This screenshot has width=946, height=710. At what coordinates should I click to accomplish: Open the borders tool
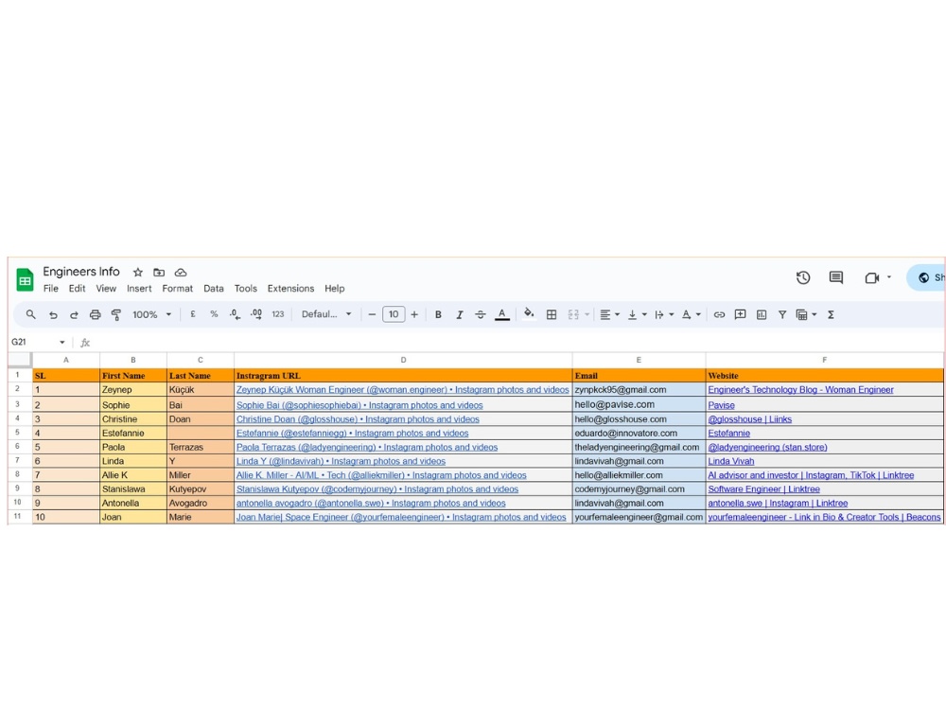(552, 314)
